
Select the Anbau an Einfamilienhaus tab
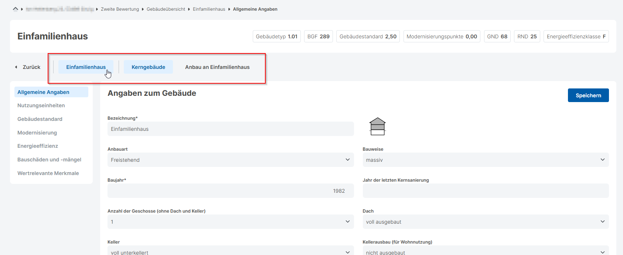point(217,67)
